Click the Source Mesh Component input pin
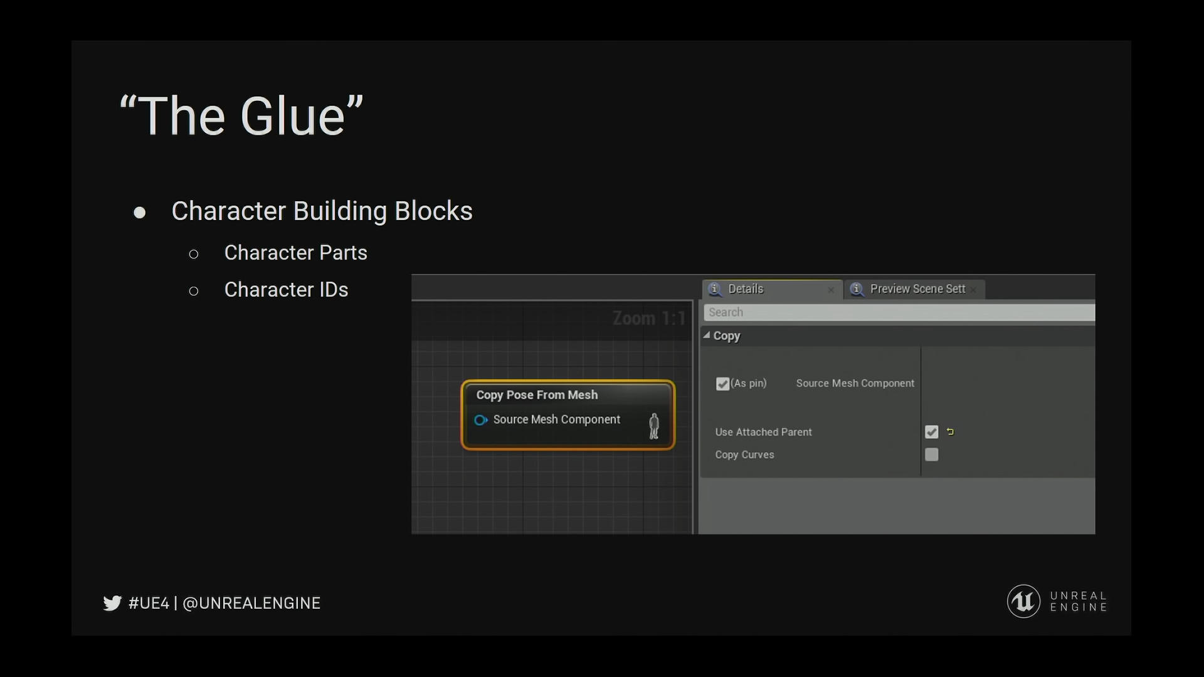Viewport: 1204px width, 677px height. coord(481,420)
